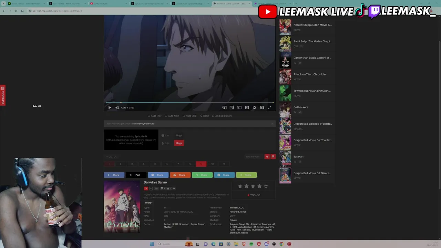Open the SCHEDULE side tab
Image resolution: width=441 pixels, height=248 pixels.
2,95
